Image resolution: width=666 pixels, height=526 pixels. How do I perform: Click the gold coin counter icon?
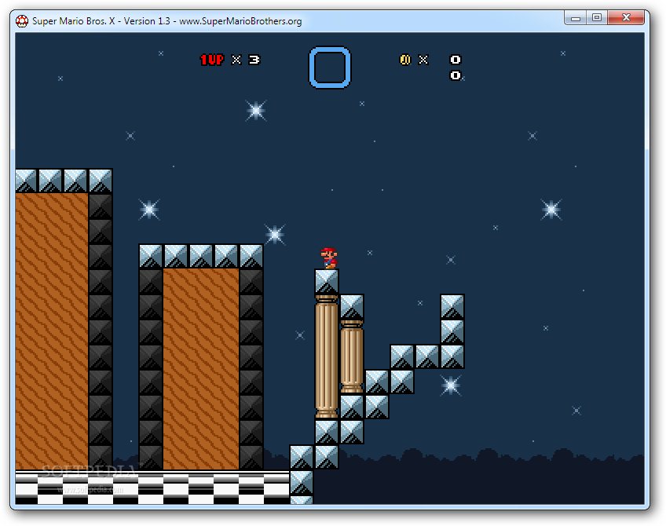(405, 60)
